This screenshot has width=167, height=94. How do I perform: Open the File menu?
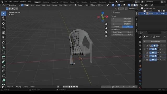click(6, 2)
